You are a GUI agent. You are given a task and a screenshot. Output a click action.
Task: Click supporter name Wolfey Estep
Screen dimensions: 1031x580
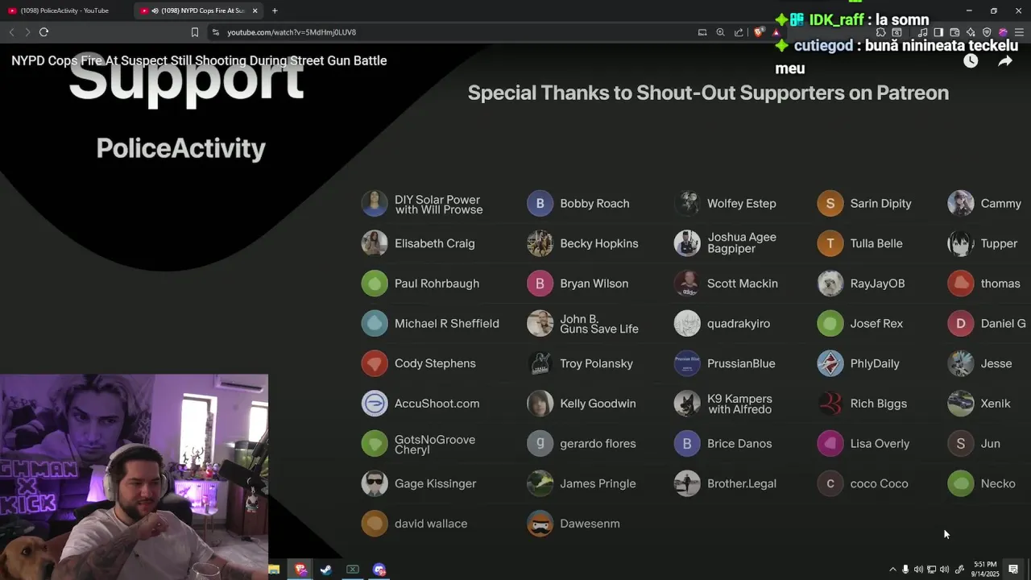[x=741, y=204]
